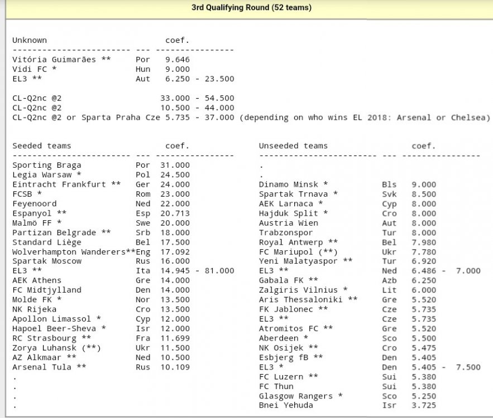Select Trabzonspor
Screen dimensions: 493x418
[x=286, y=233]
